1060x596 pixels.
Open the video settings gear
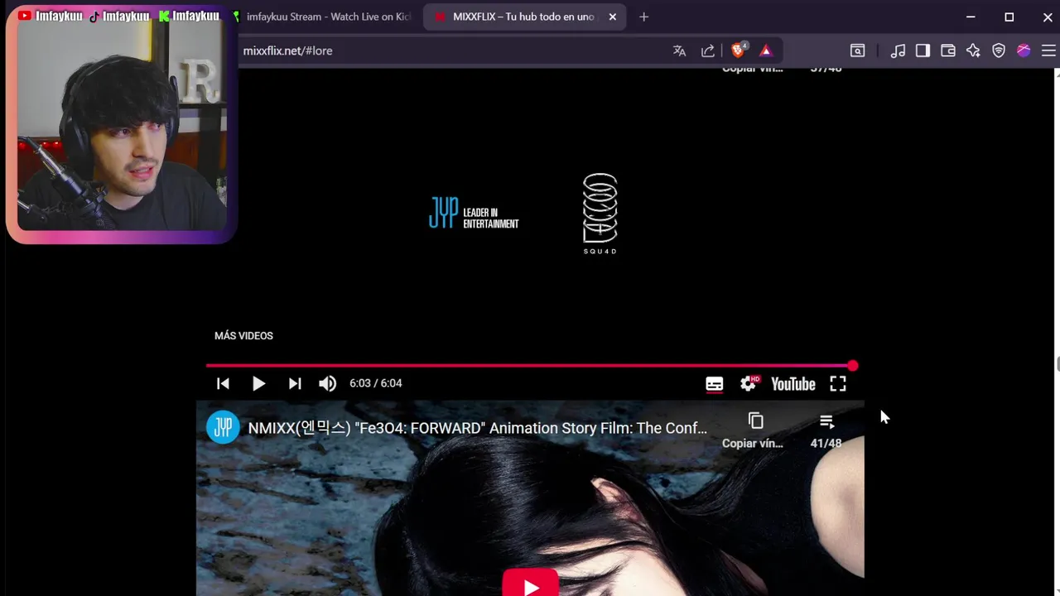pos(749,383)
